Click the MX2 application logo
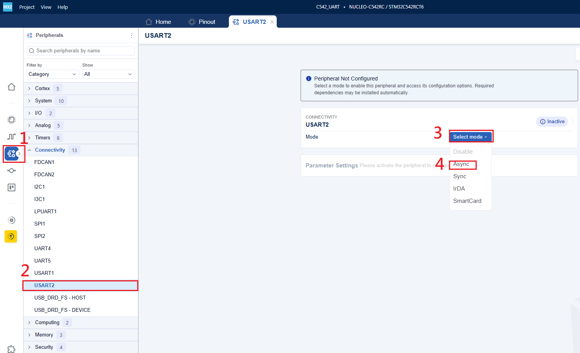Screen dimensions: 580x353 (x=8, y=7)
